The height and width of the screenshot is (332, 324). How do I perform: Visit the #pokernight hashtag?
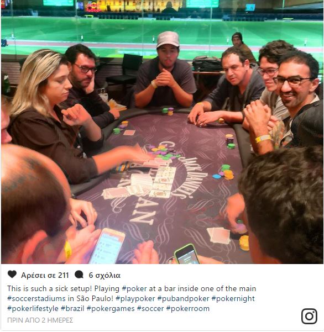[x=233, y=298]
